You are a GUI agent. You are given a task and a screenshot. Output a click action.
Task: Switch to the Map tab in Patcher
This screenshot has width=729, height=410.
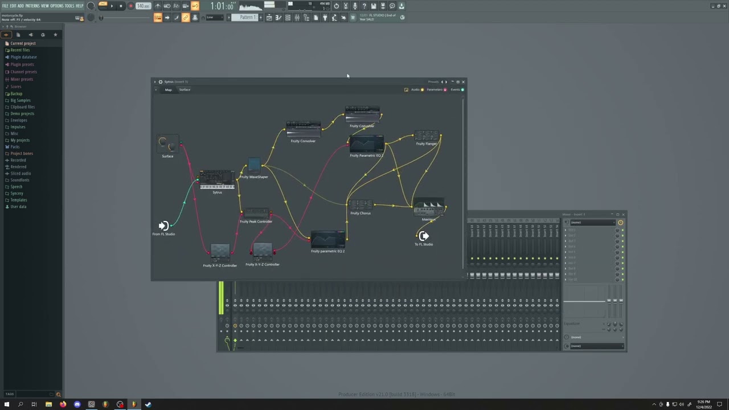point(168,89)
